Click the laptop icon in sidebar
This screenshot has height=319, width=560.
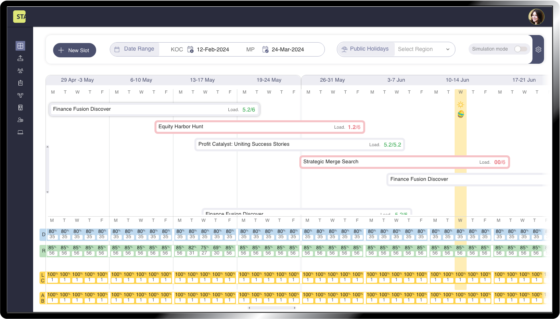coord(20,132)
